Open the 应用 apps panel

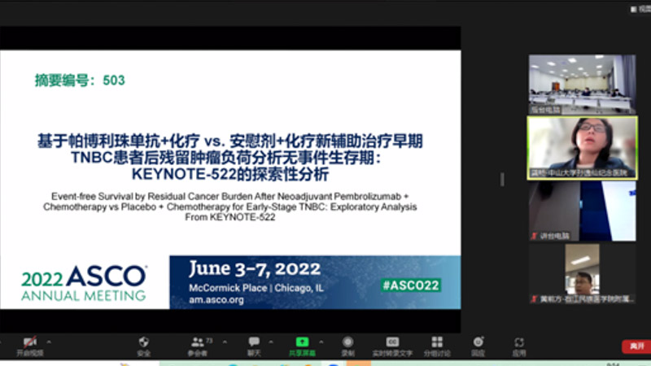coord(519,346)
